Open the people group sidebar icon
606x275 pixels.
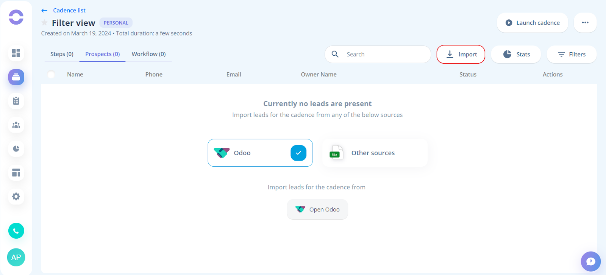(x=16, y=125)
